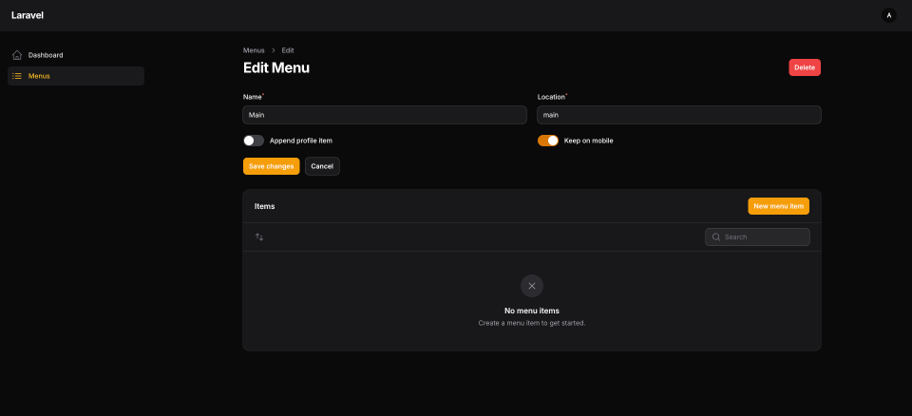
Task: Enable the Append profile item toggle
Action: pos(254,141)
